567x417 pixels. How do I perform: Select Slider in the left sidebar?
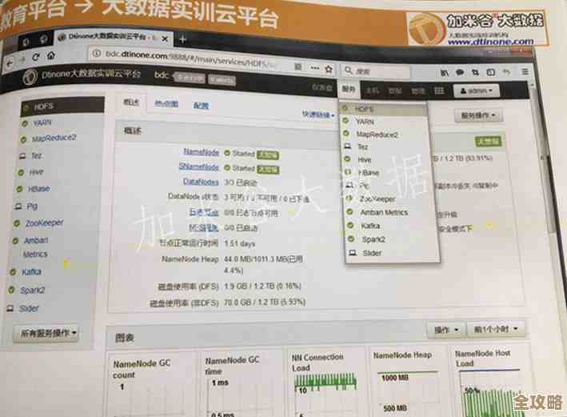point(29,308)
